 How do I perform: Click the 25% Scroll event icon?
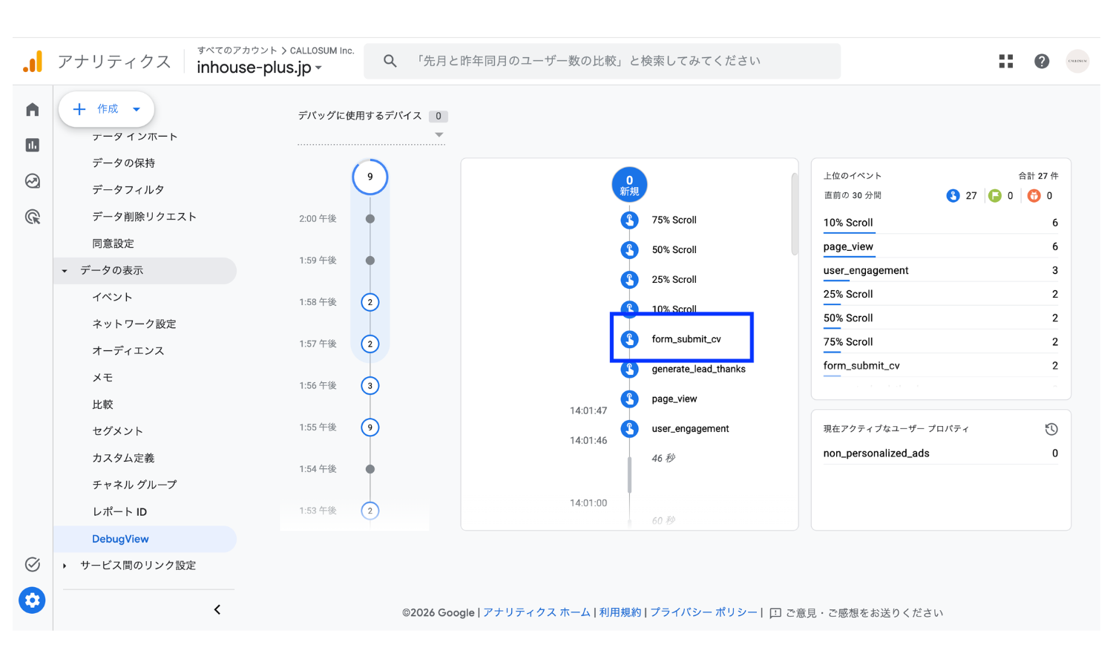coord(629,279)
